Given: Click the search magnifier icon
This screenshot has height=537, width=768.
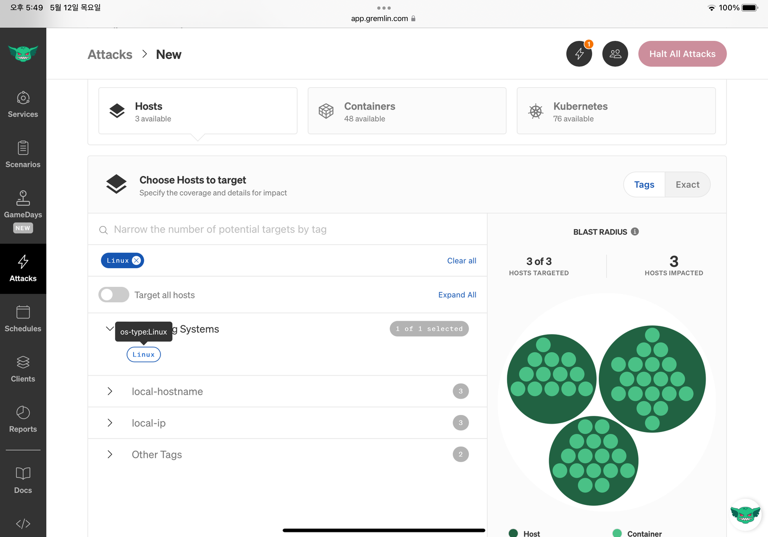Looking at the screenshot, I should [103, 230].
